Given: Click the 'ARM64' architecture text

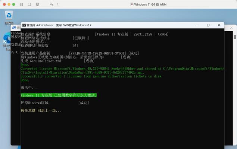Looking at the screenshot, I should (162, 34).
